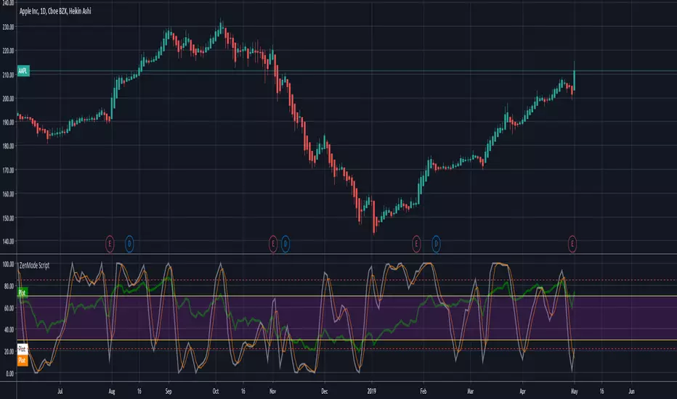Click the Aug date label
This screenshot has height=399, width=677.
tap(112, 391)
